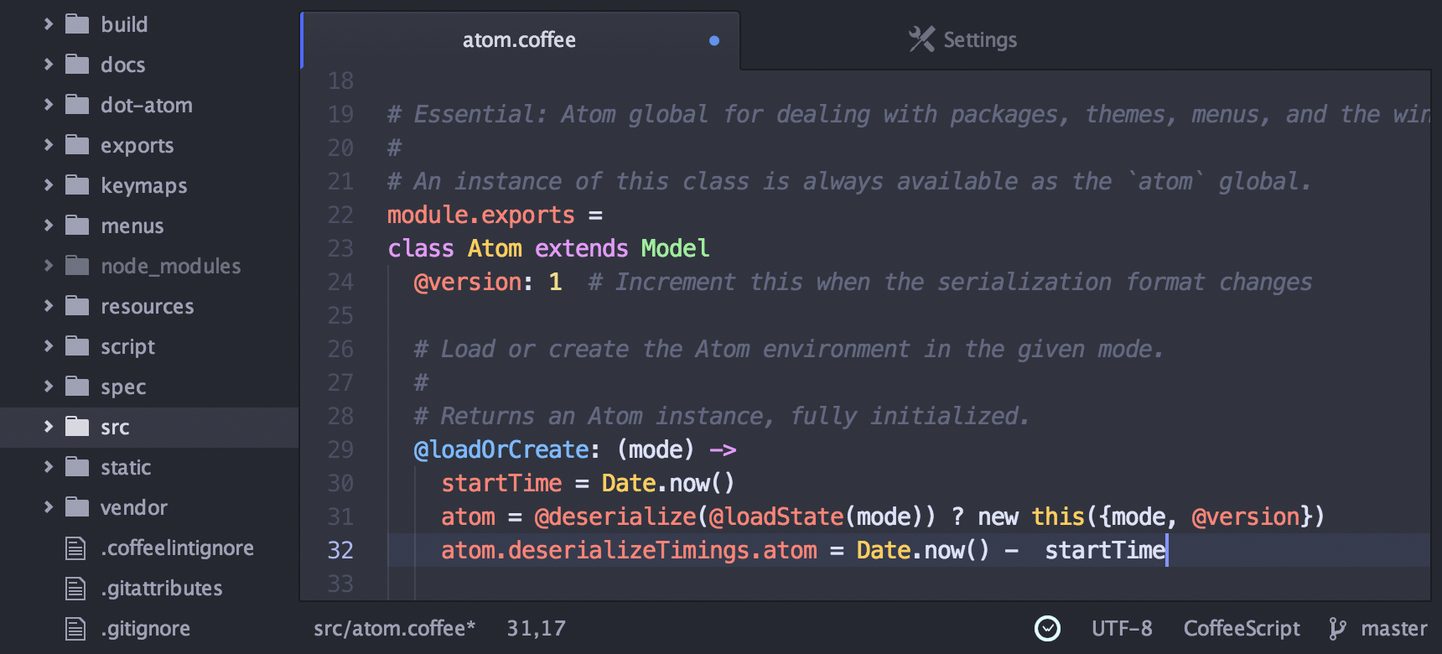The height and width of the screenshot is (654, 1442).
Task: Expand the static folder chevron
Action: [x=48, y=467]
